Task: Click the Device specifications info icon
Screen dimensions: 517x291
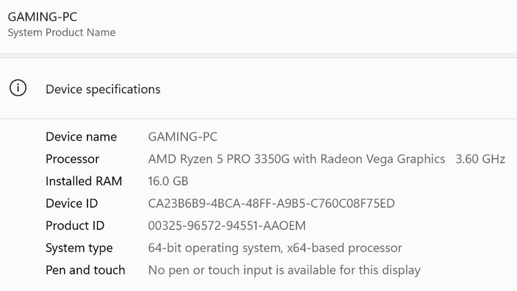Action: (x=18, y=88)
